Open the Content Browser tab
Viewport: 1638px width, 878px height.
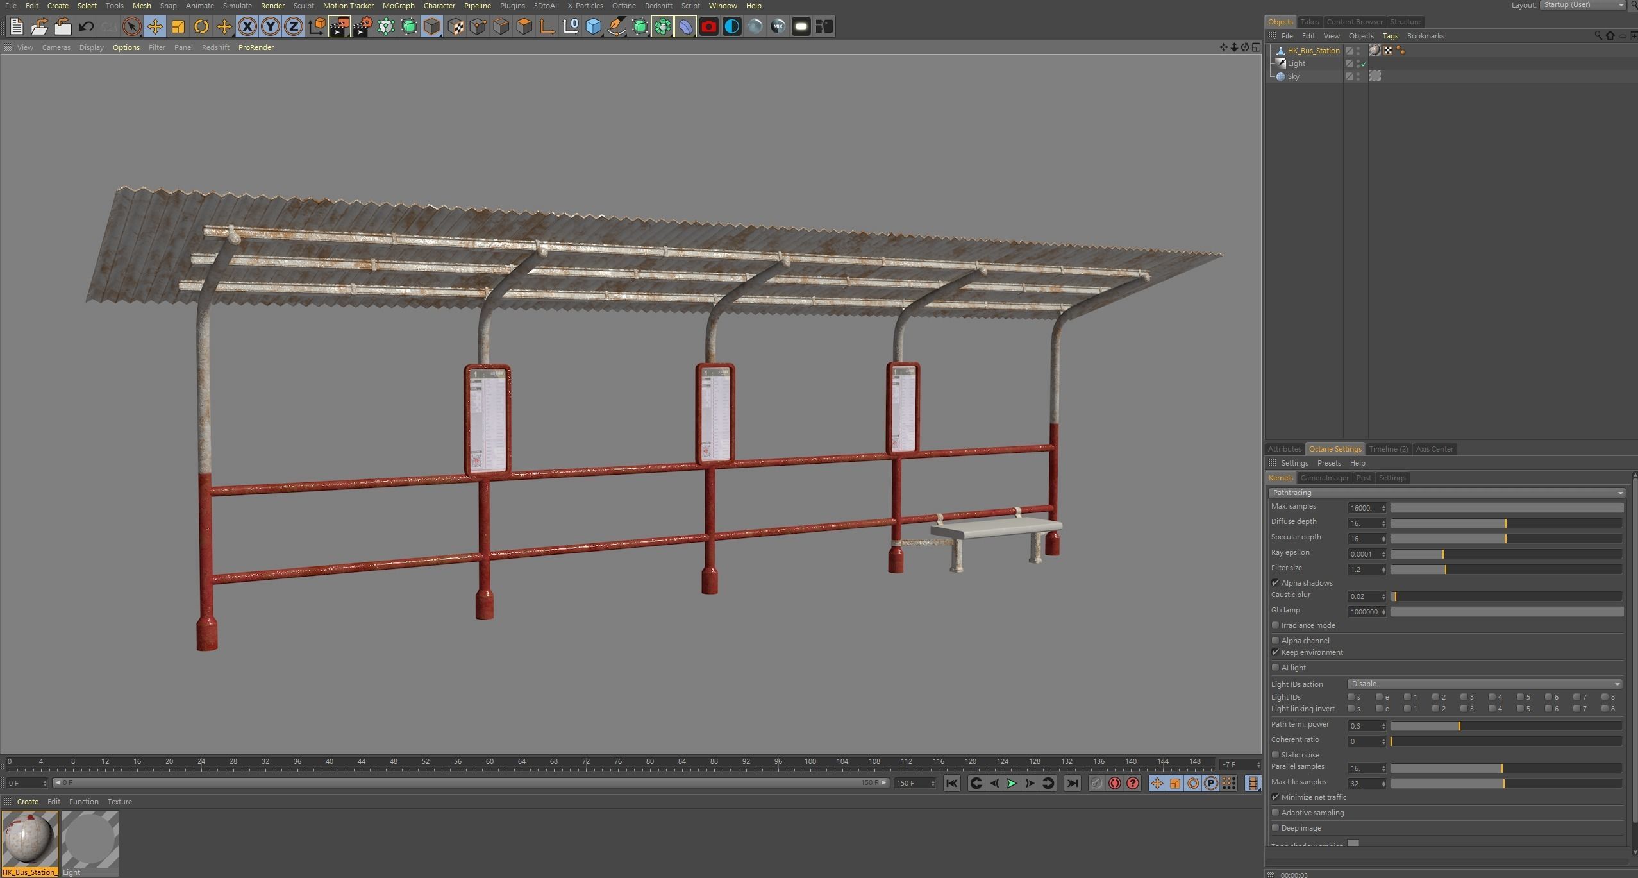(1354, 22)
